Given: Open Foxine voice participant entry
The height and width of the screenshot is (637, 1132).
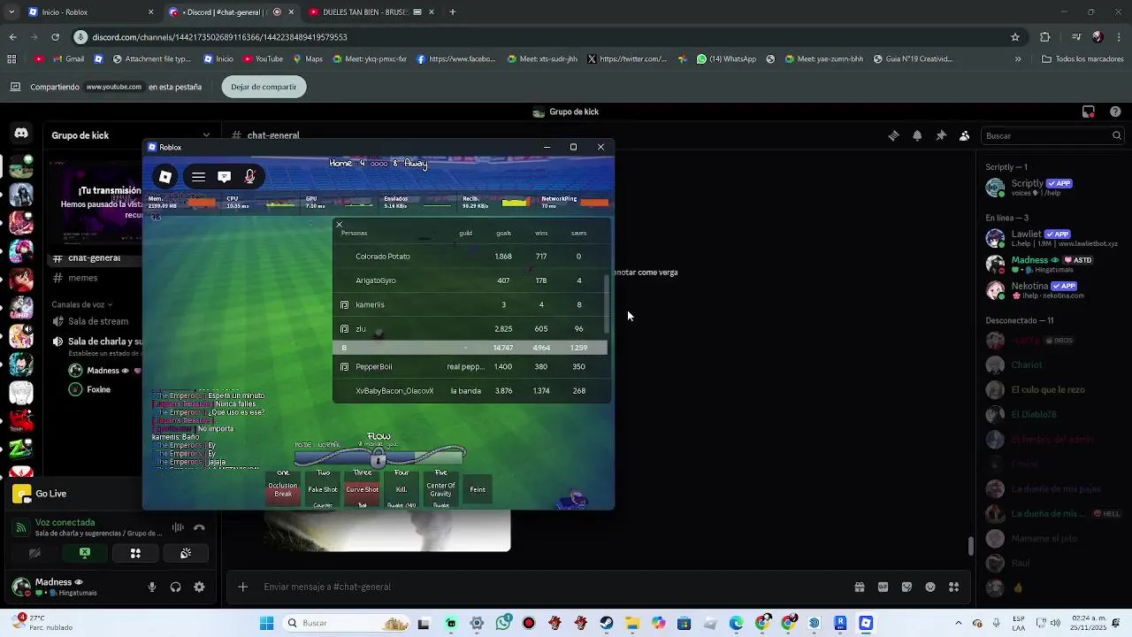Looking at the screenshot, I should click(97, 389).
